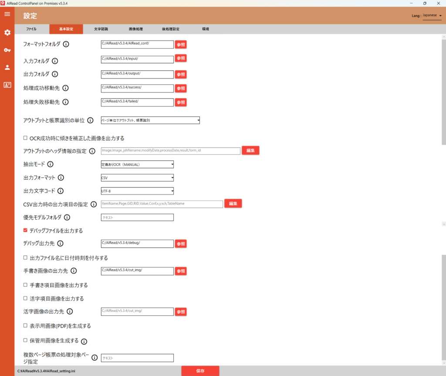Open the 出力文字コード UTF-8 dropdown

137,191
